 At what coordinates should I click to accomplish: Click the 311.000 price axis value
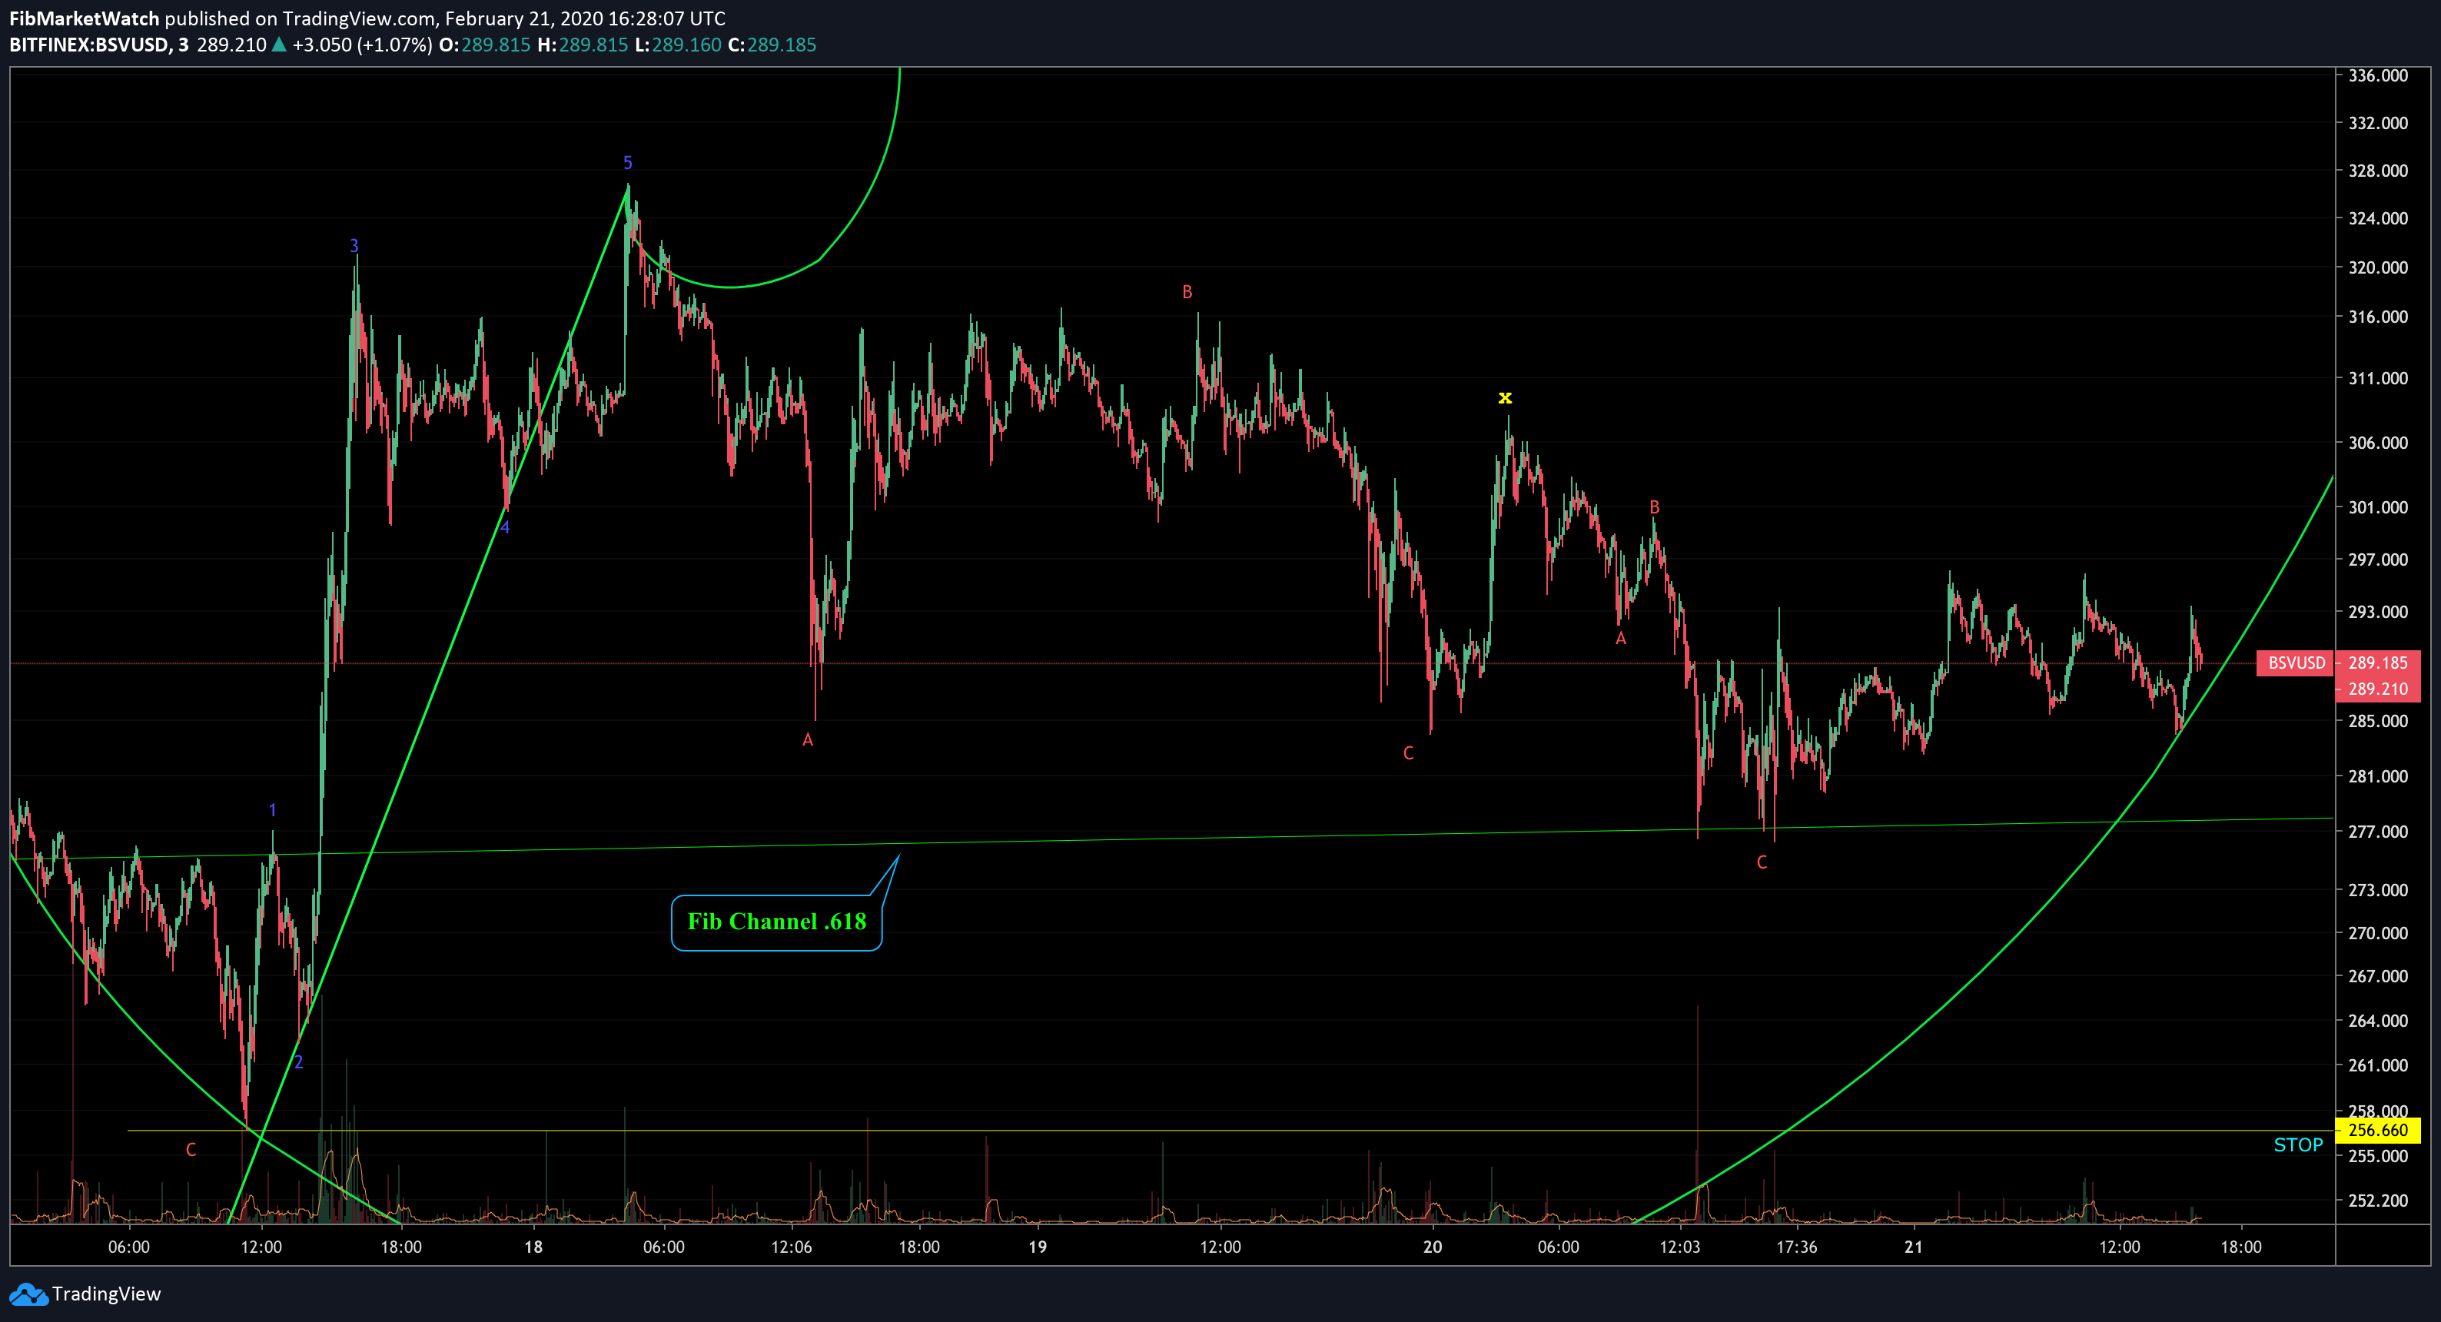tap(2377, 378)
